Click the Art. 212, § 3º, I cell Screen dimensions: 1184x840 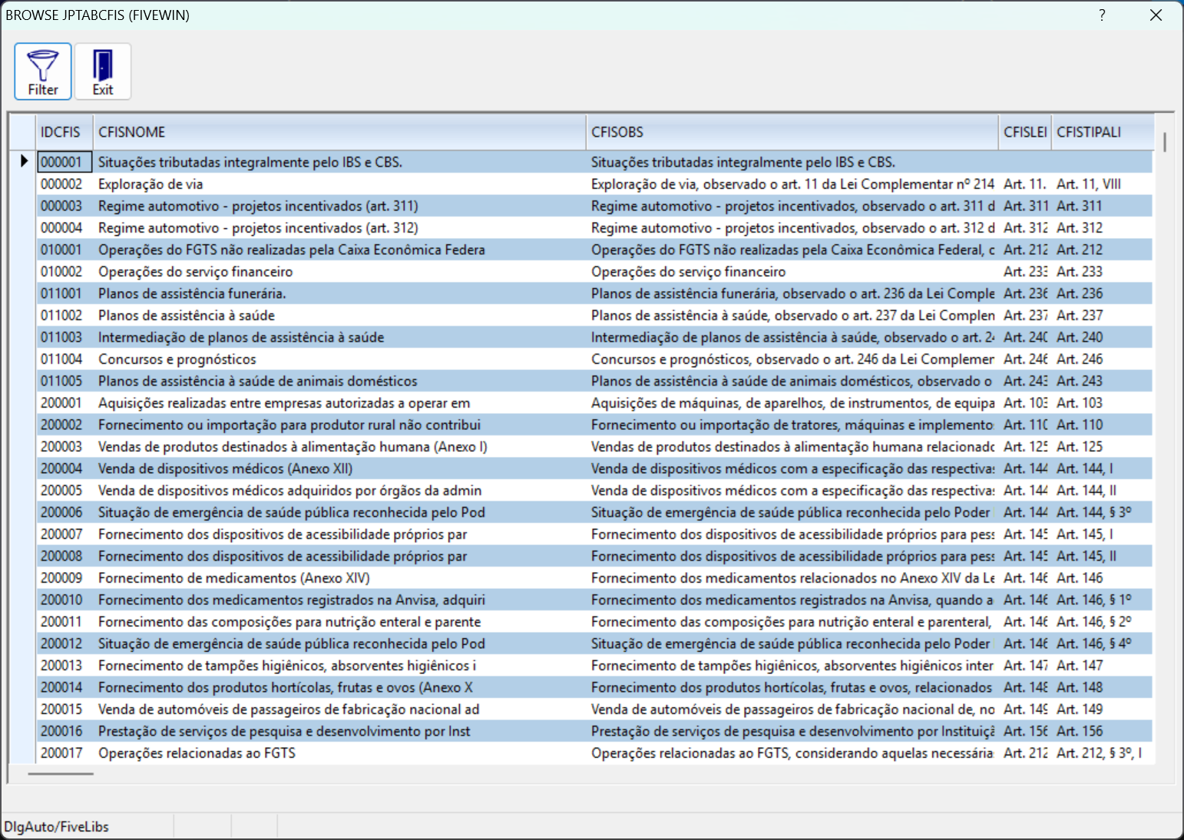click(1099, 753)
